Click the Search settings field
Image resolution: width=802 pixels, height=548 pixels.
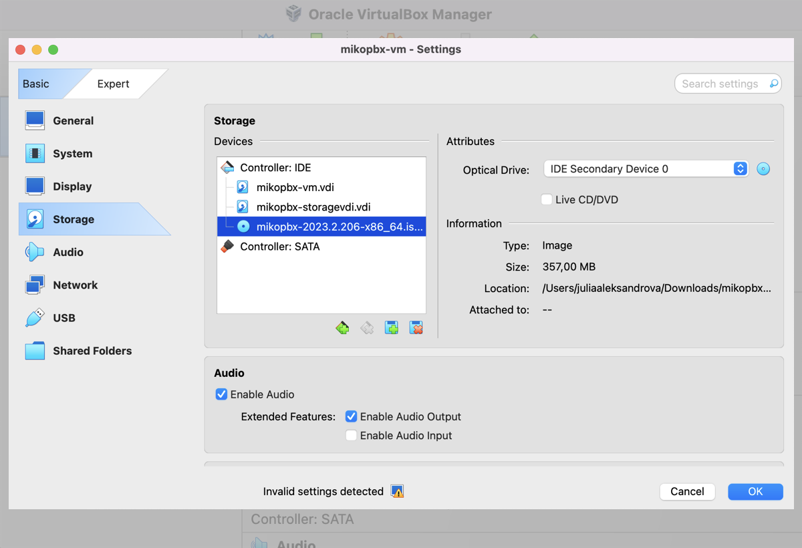[720, 84]
